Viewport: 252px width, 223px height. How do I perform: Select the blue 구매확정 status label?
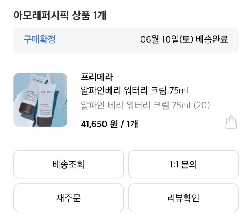tap(39, 39)
